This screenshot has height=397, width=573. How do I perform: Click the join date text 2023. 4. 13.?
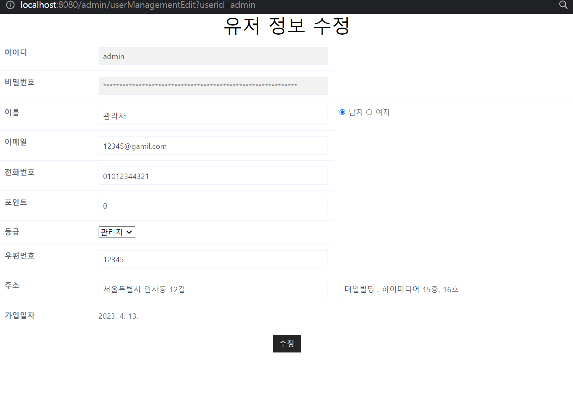[118, 316]
